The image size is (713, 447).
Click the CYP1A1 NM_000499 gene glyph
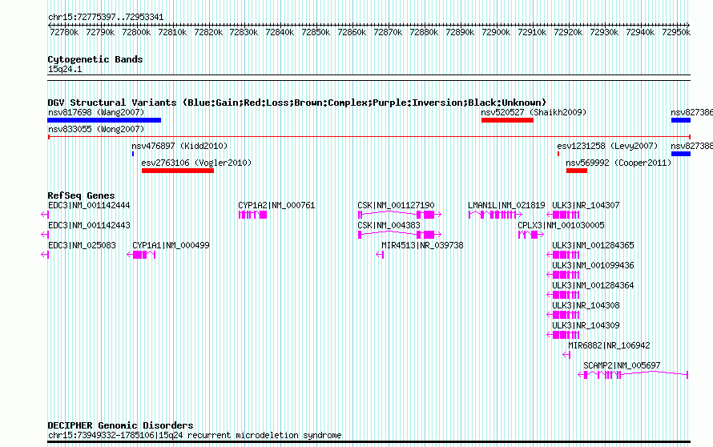coord(142,255)
